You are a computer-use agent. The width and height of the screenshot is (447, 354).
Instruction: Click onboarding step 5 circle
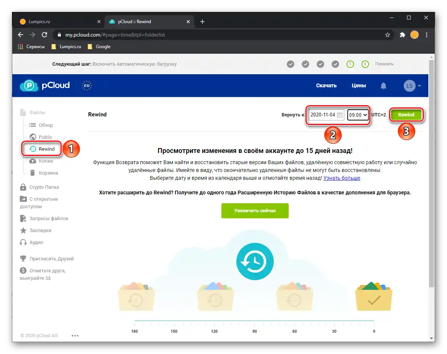click(350, 64)
